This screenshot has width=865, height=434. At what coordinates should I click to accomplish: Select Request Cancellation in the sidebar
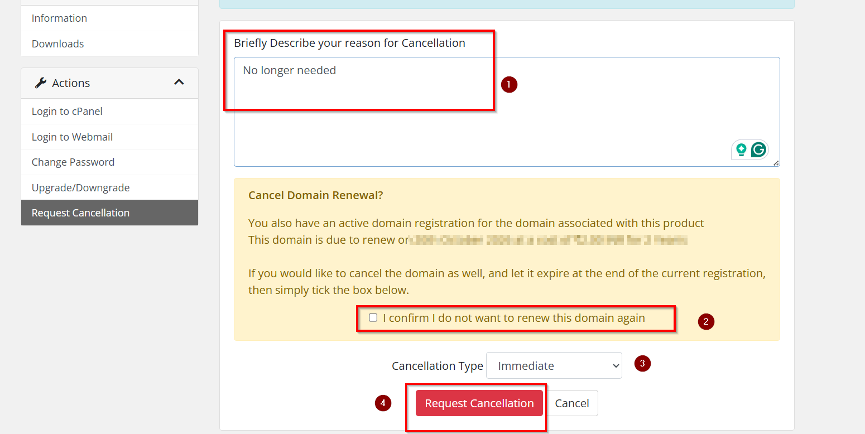tap(80, 213)
